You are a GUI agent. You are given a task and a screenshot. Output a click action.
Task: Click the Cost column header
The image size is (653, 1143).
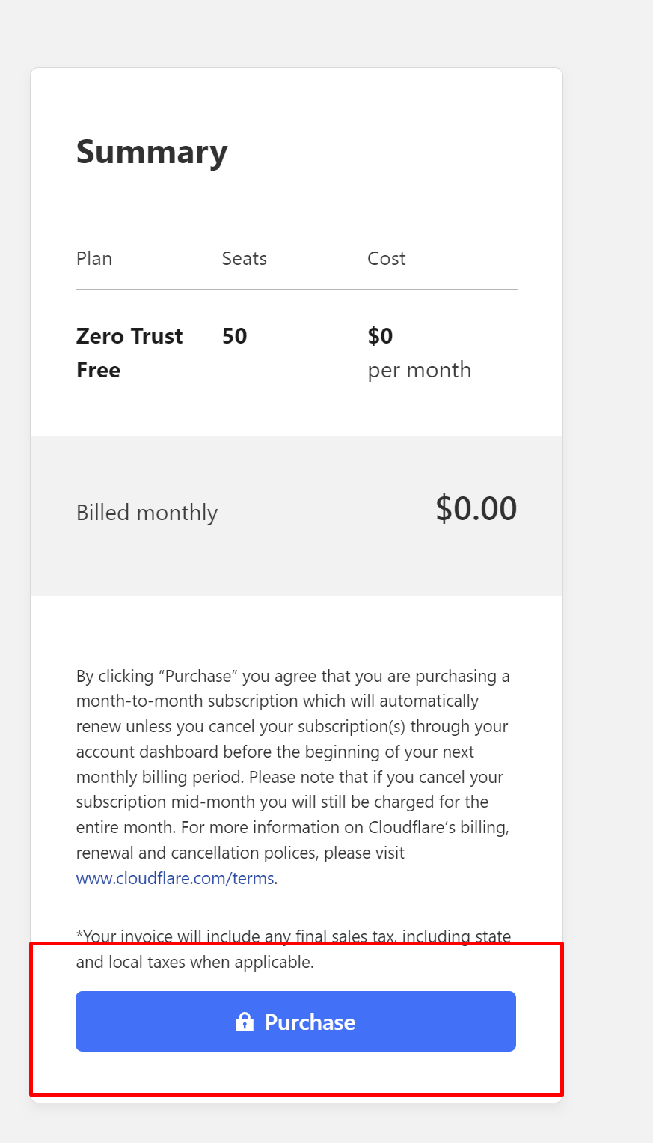pos(387,259)
